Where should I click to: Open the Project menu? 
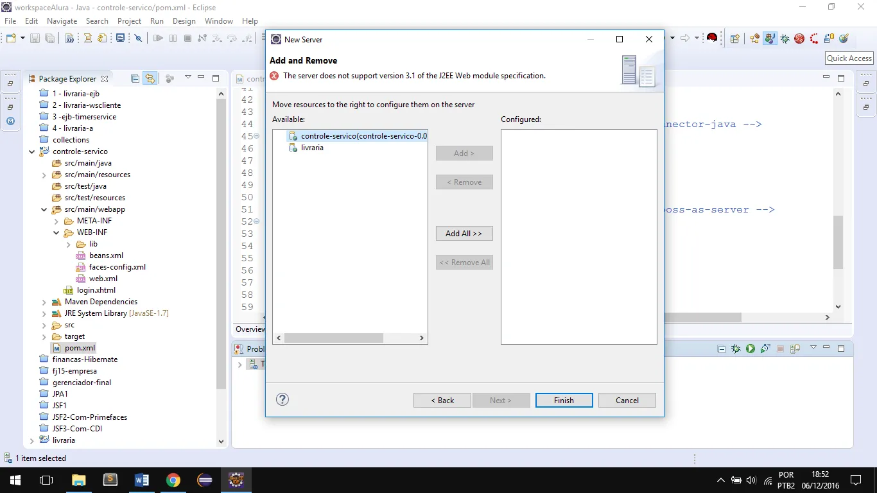(129, 21)
